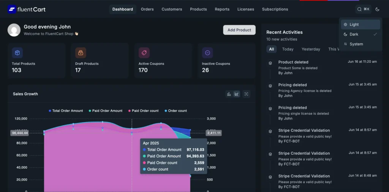Click the layers icon beside Pricing Agency license deleted
Screen dimensions: 389x192
point(270,86)
